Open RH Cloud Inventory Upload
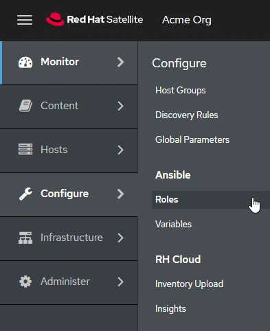This screenshot has width=270, height=331. coord(189,284)
